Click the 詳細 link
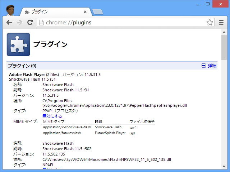The width and height of the screenshot is (230, 172). pyautogui.click(x=212, y=66)
